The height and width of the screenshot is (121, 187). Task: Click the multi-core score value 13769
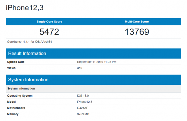tap(137, 32)
